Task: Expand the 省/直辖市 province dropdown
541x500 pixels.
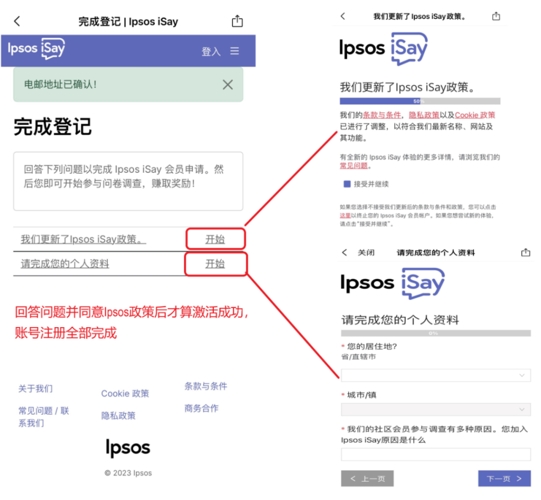Action: pos(436,375)
